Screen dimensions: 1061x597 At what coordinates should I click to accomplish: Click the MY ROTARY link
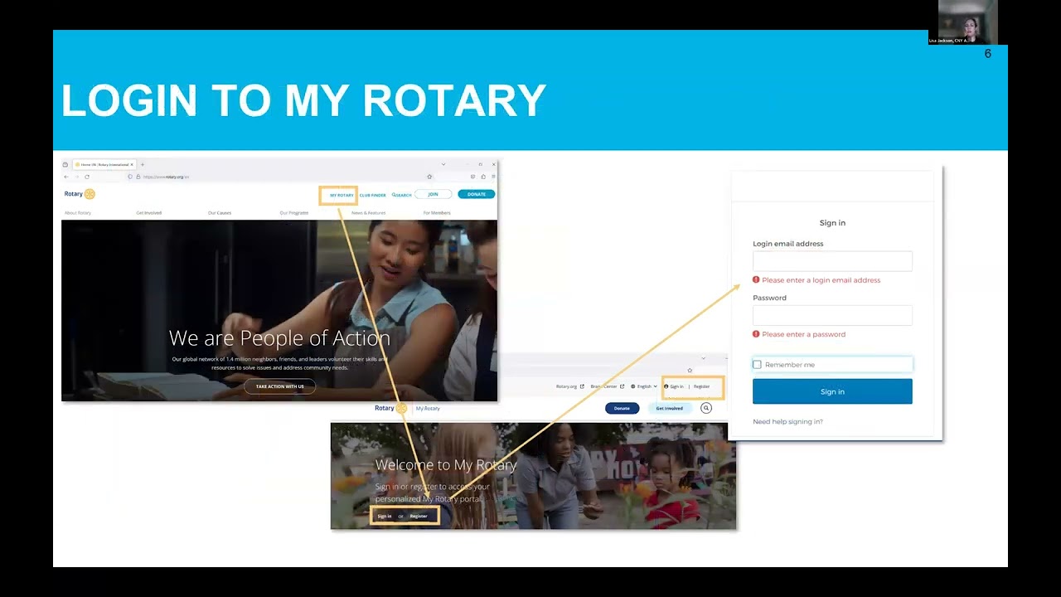pyautogui.click(x=342, y=195)
